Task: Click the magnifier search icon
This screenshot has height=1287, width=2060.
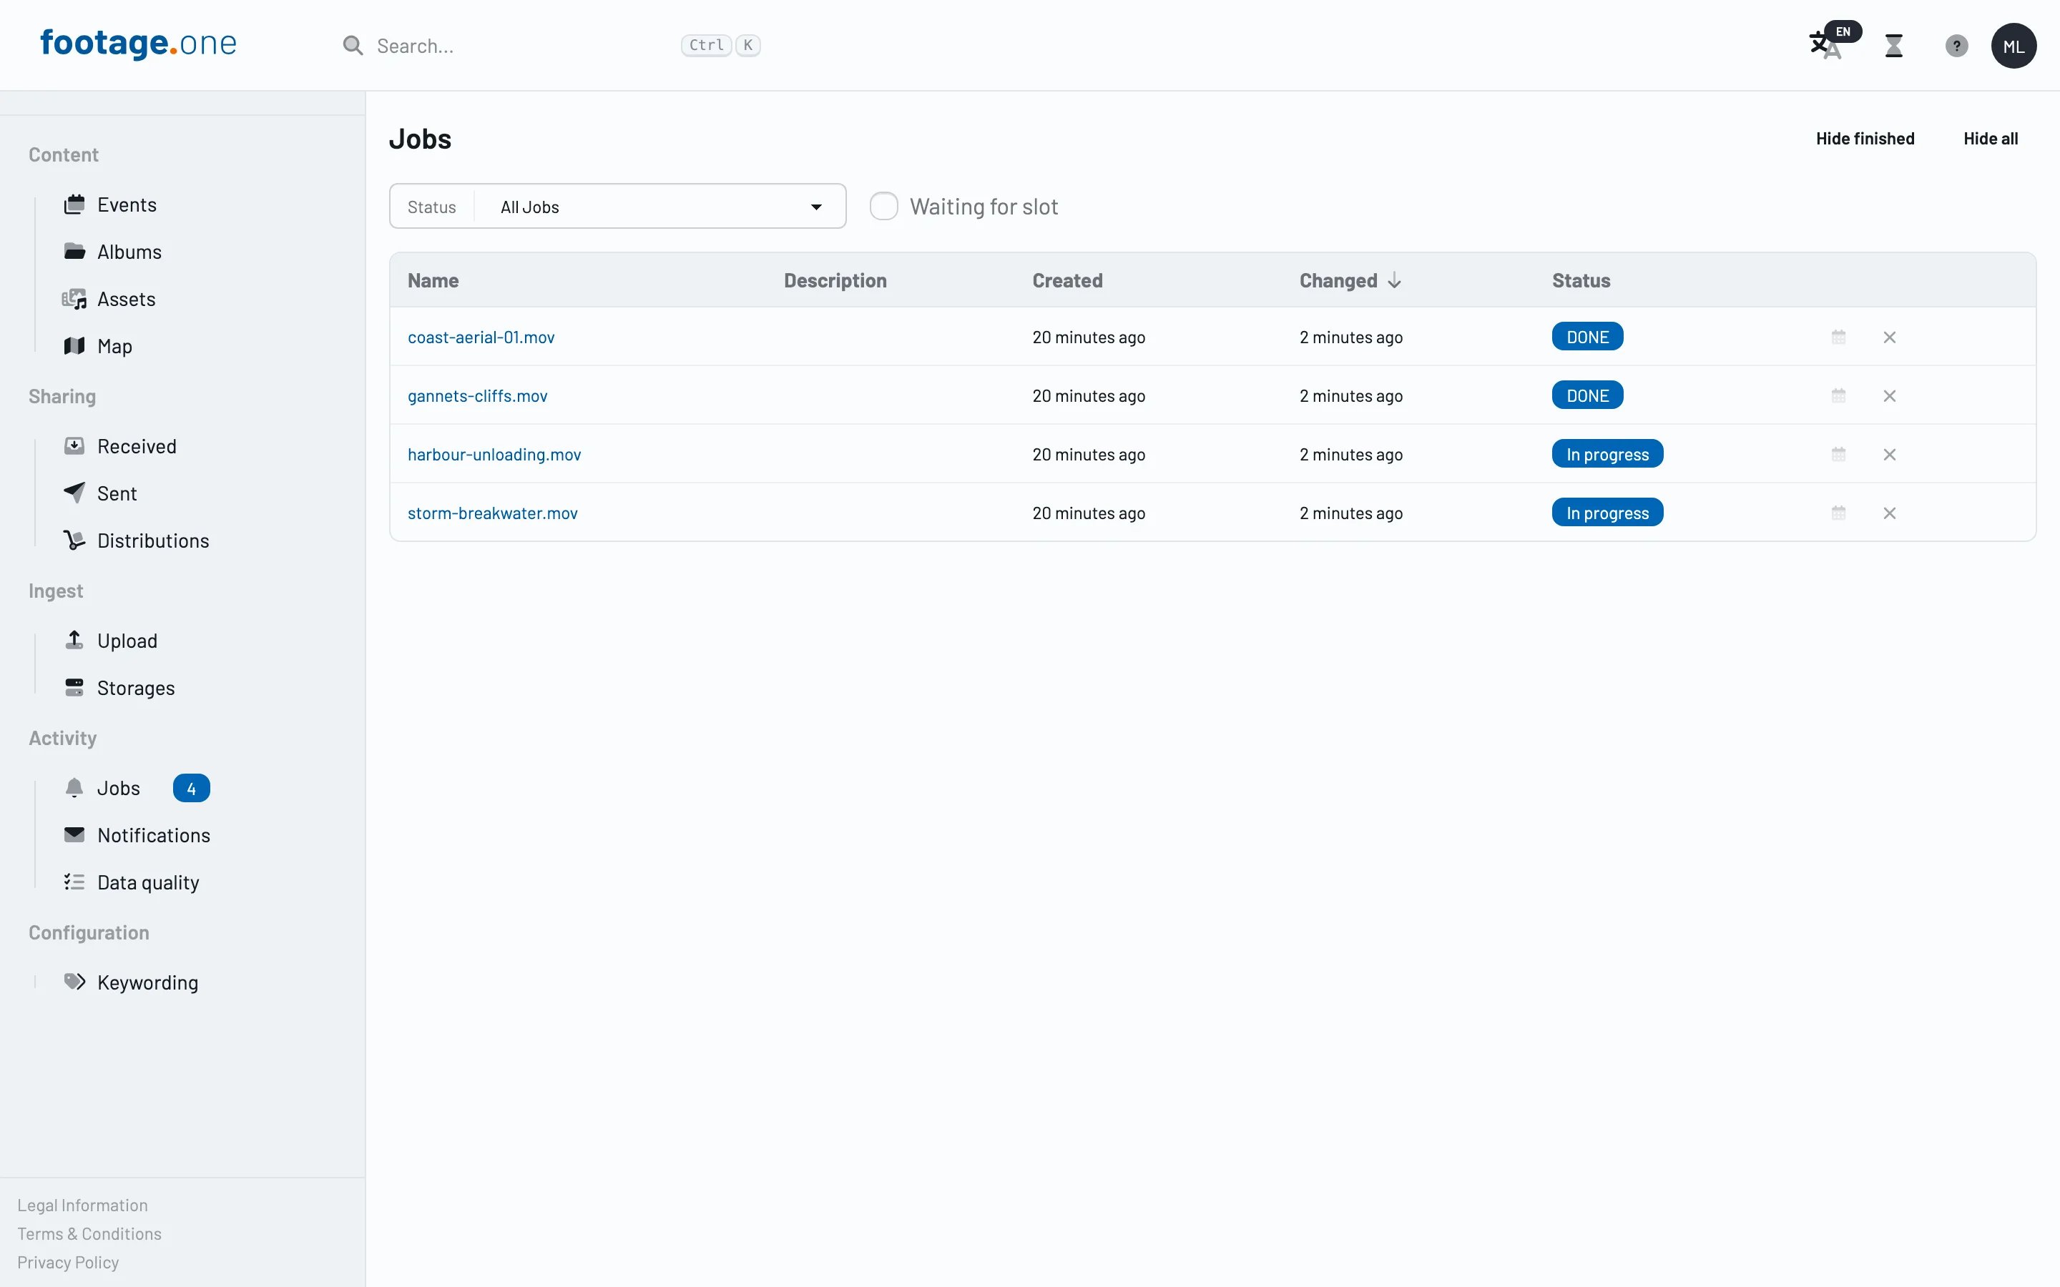Action: 353,45
